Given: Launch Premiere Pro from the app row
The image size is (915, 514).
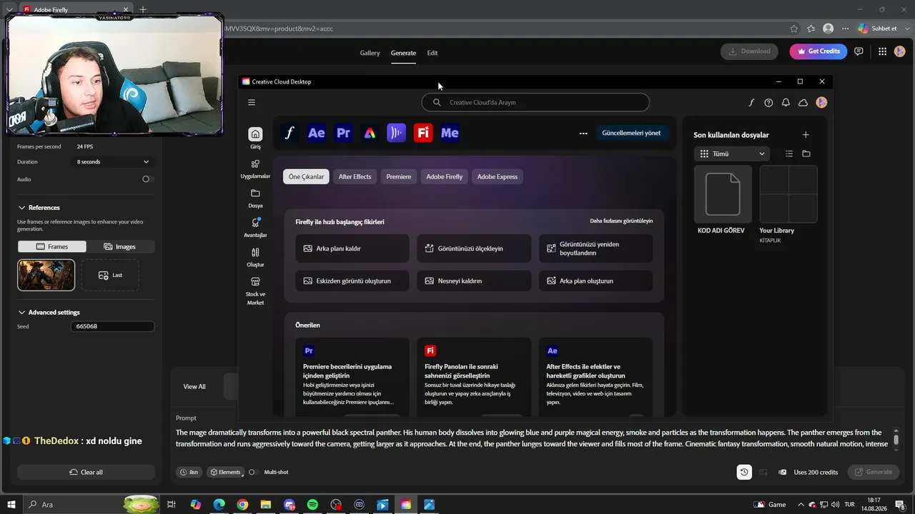Looking at the screenshot, I should point(343,133).
